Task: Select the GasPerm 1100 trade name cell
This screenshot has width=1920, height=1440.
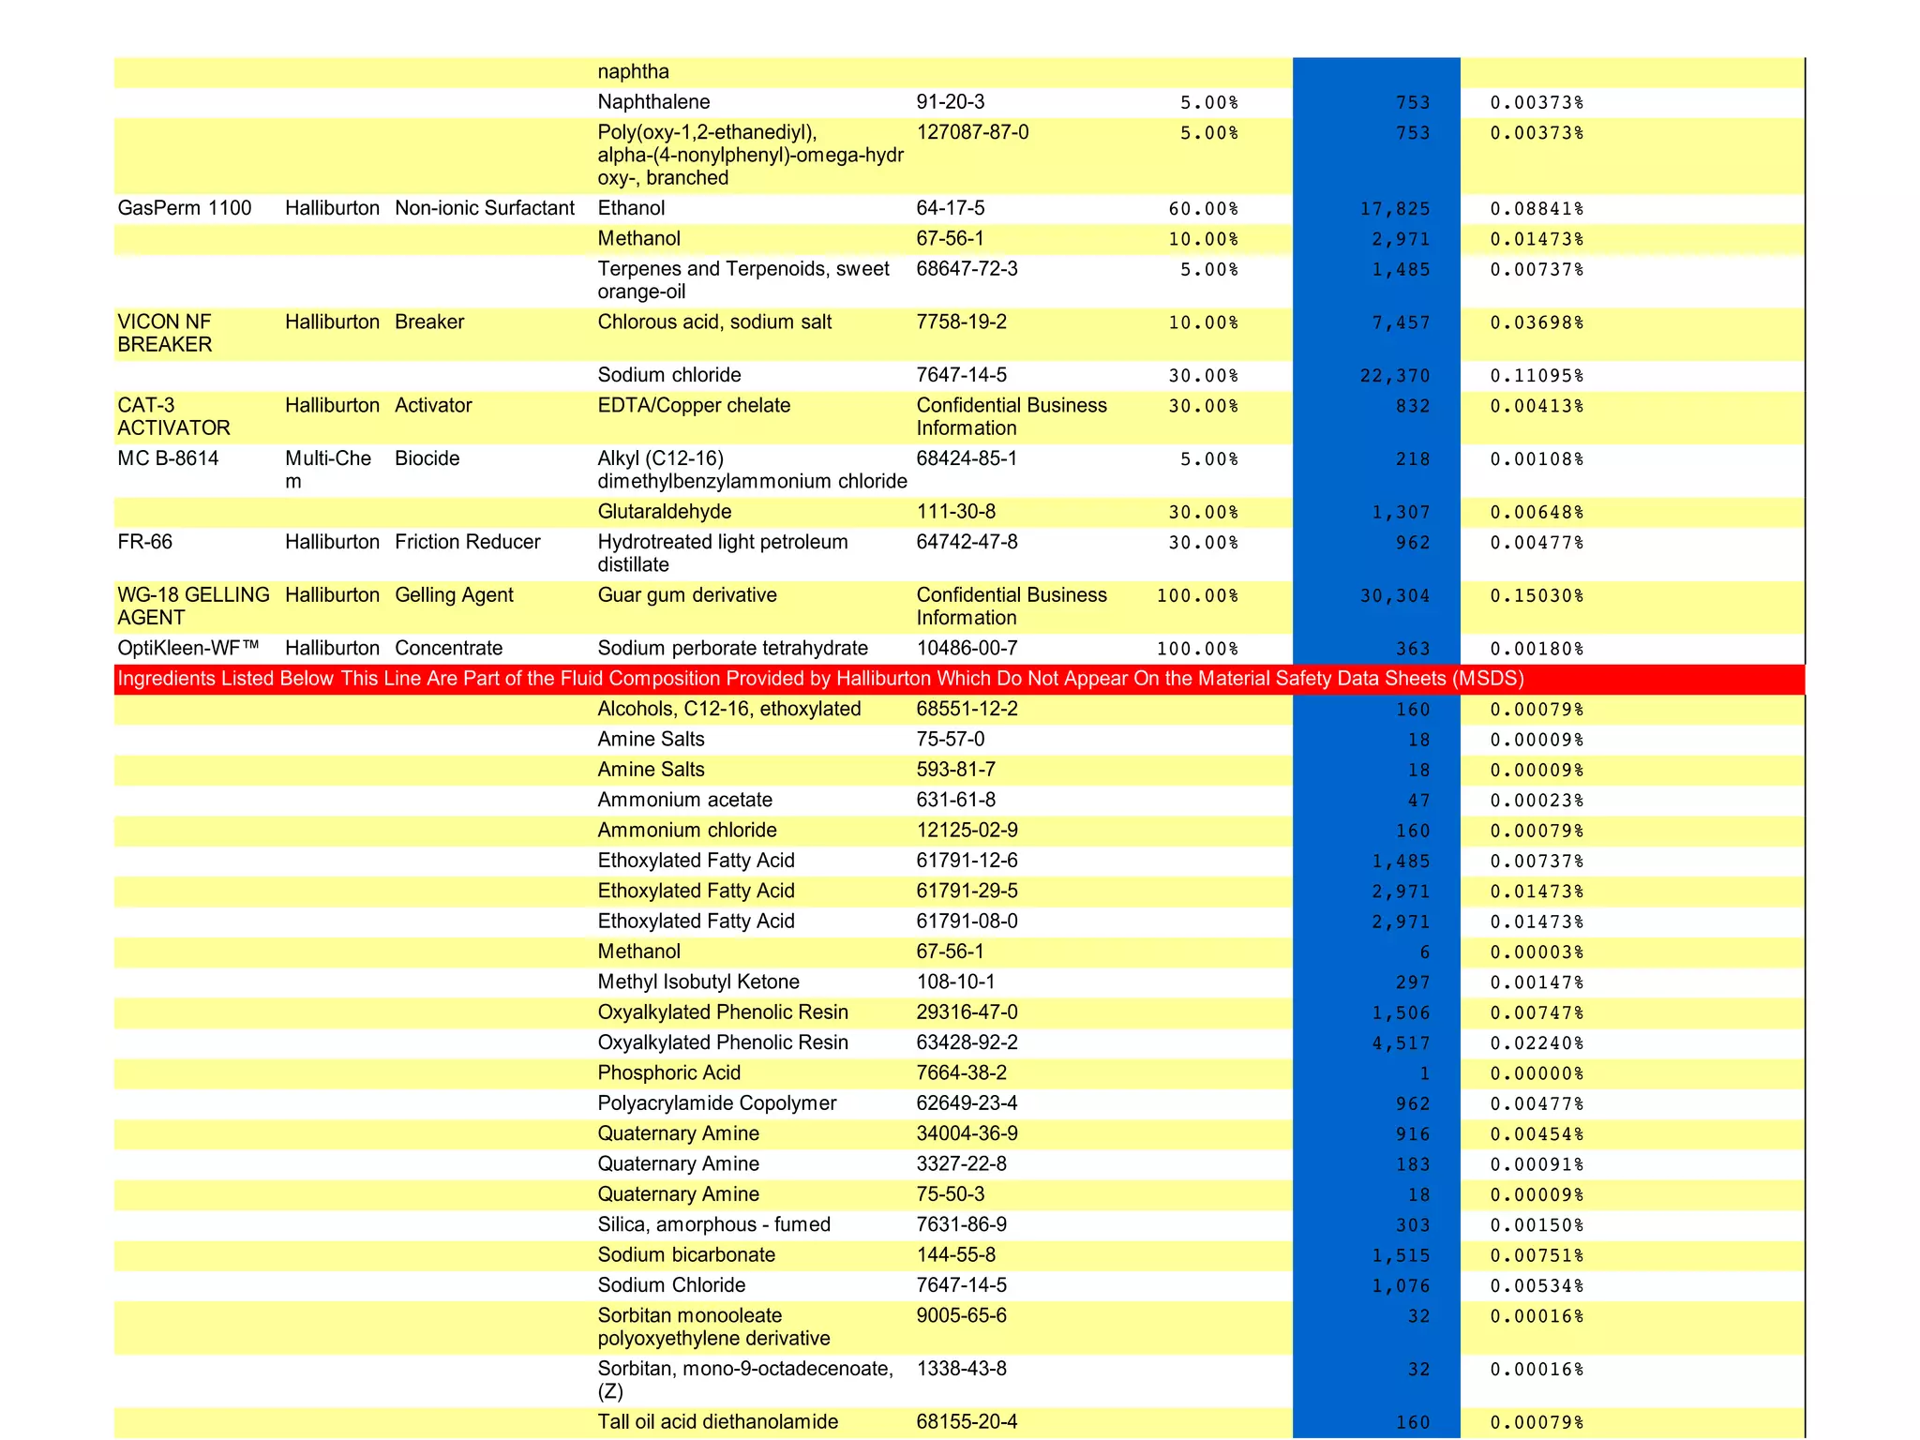Action: (185, 208)
